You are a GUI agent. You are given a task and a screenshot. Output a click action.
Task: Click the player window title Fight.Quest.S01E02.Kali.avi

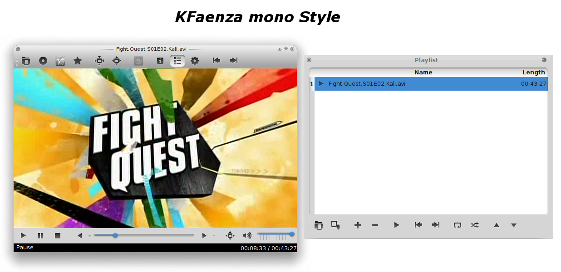tap(152, 49)
